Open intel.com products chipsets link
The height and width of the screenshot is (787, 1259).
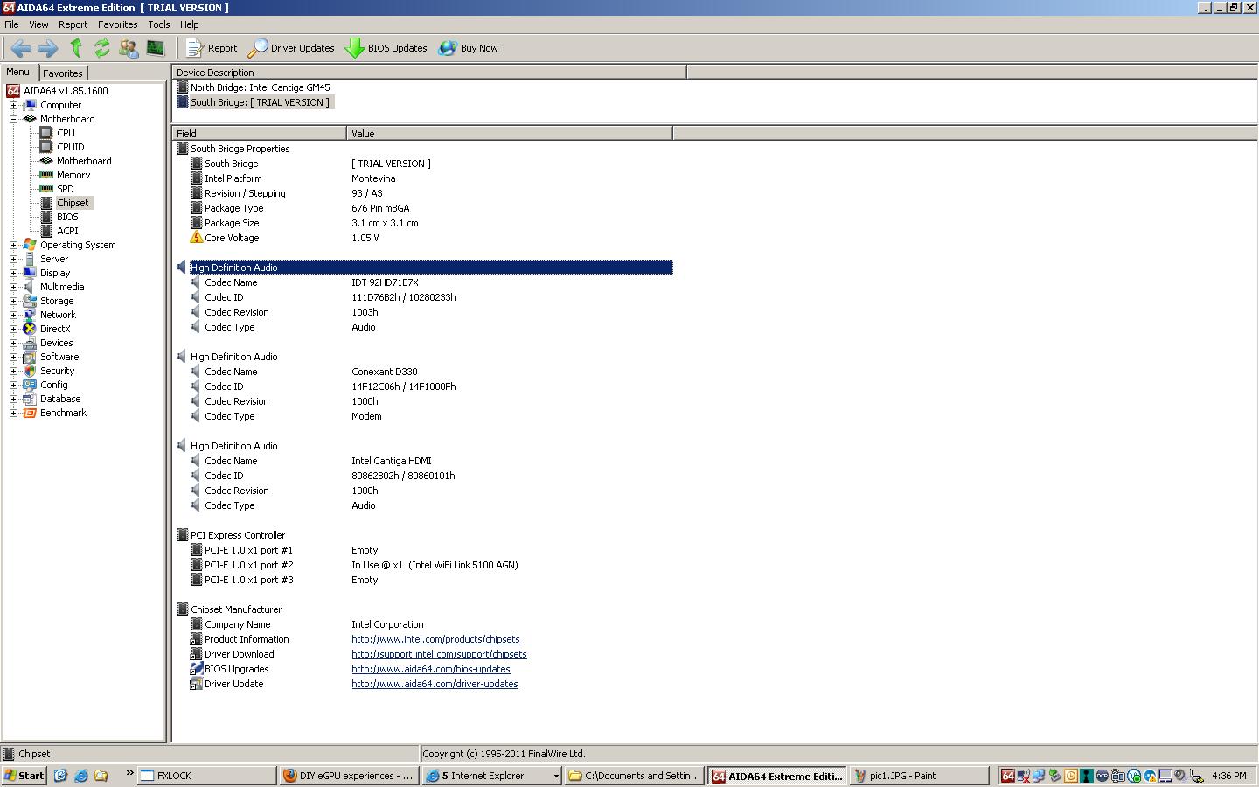click(435, 639)
